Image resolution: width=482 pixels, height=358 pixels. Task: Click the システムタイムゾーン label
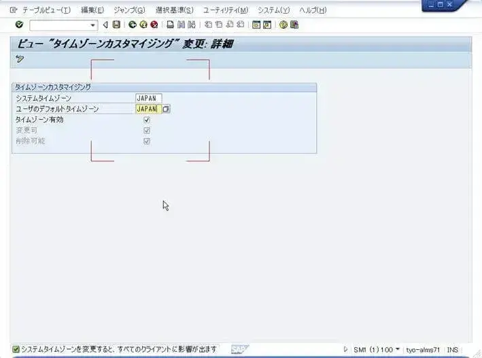click(44, 98)
